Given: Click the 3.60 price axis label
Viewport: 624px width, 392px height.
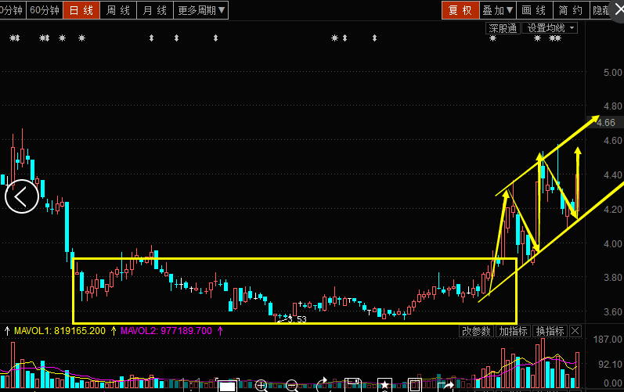Looking at the screenshot, I should coord(612,311).
